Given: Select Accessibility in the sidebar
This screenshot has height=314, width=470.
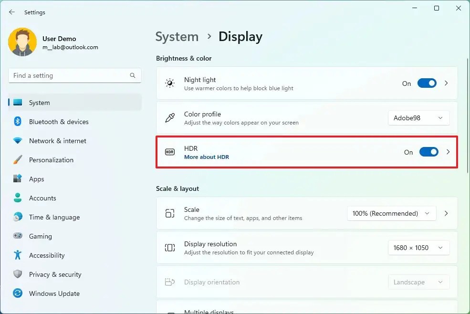Looking at the screenshot, I should click(47, 255).
